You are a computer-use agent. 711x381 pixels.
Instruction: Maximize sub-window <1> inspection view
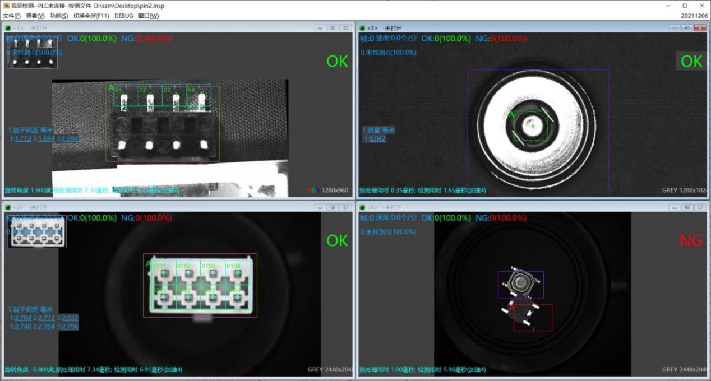(333, 28)
